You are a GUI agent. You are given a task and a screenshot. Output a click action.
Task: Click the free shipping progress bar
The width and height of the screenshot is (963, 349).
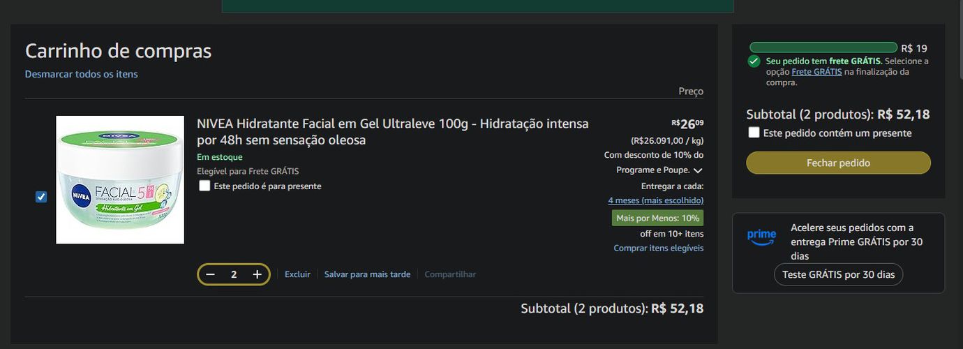pyautogui.click(x=823, y=47)
